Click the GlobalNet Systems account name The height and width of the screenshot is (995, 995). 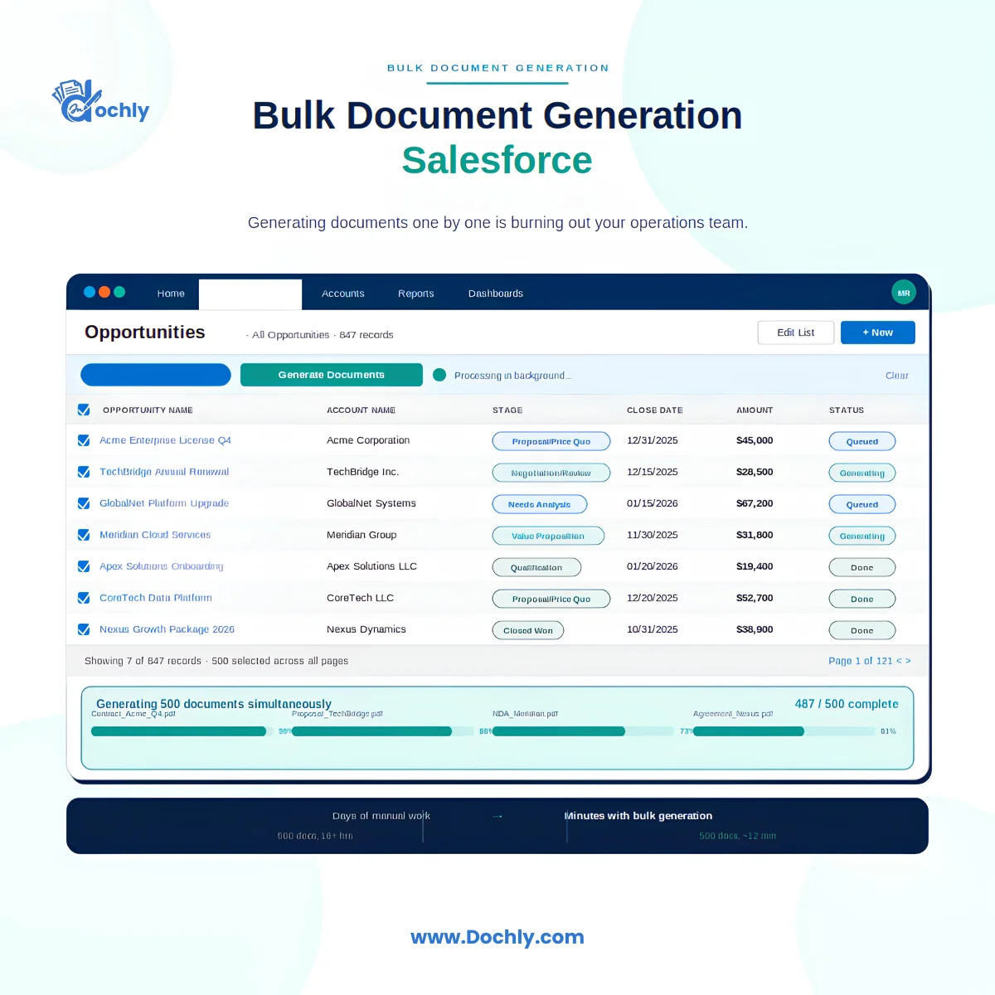pyautogui.click(x=371, y=503)
